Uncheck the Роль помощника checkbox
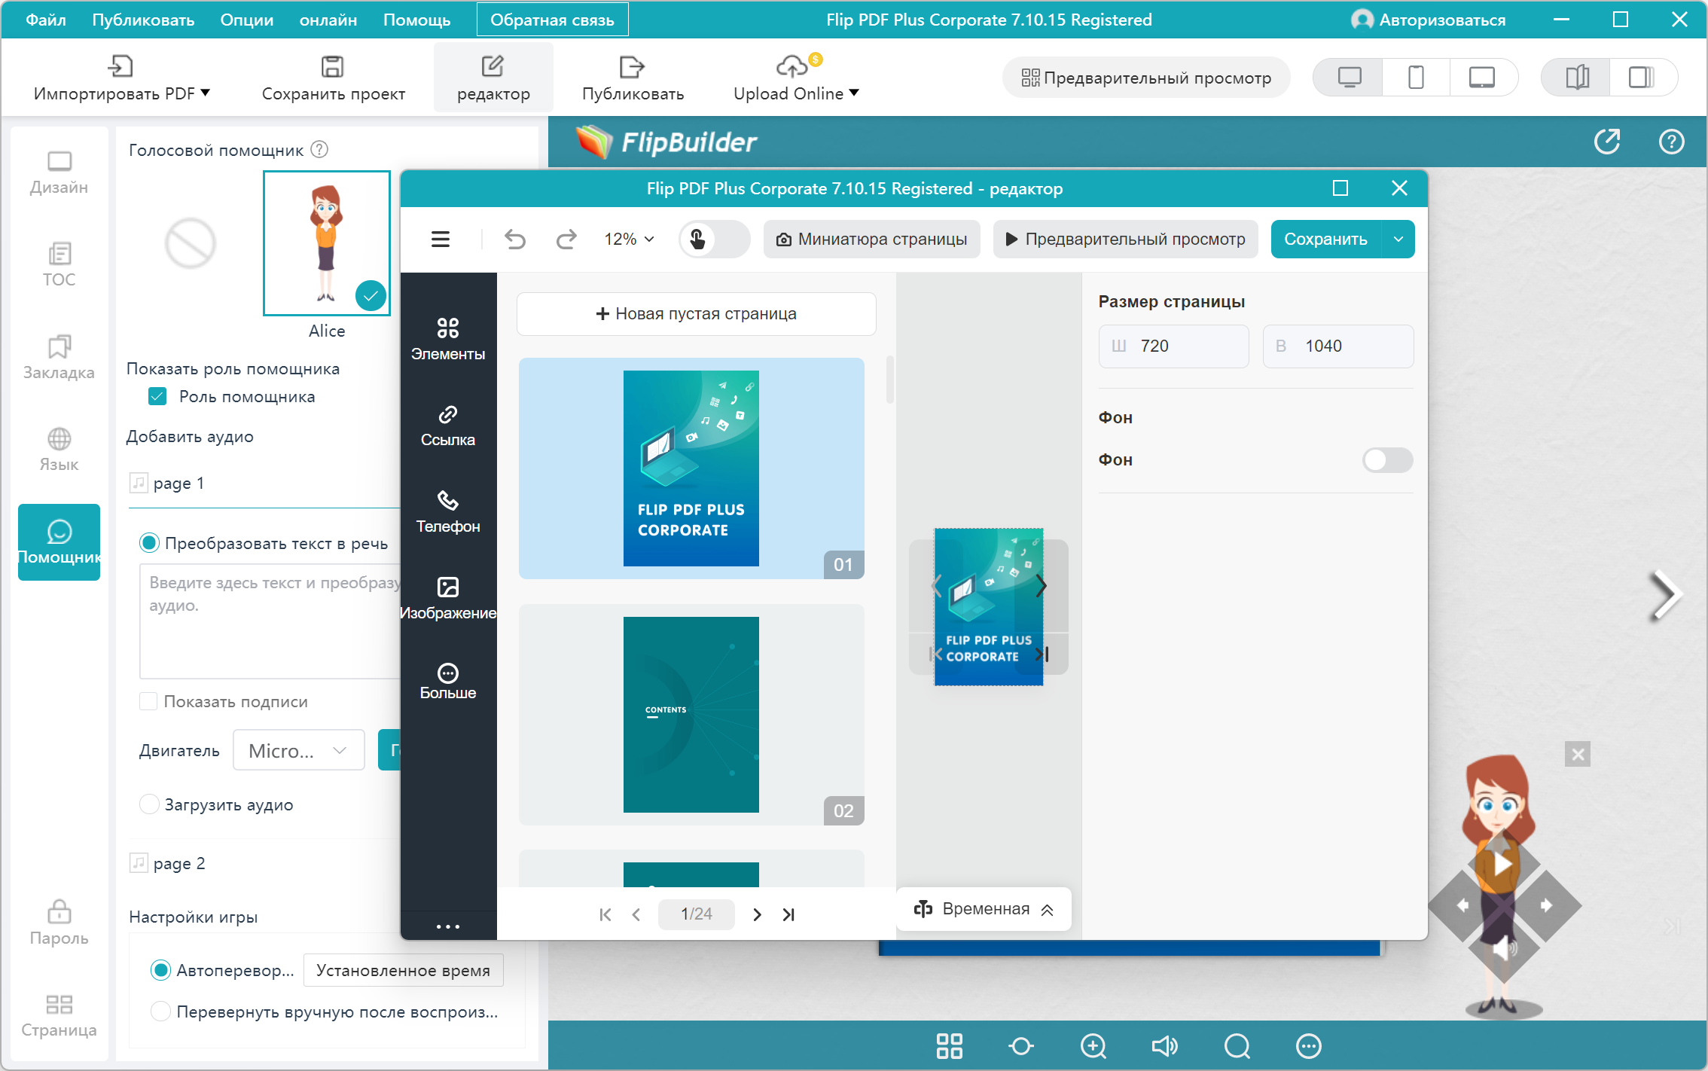The width and height of the screenshot is (1708, 1071). [157, 397]
